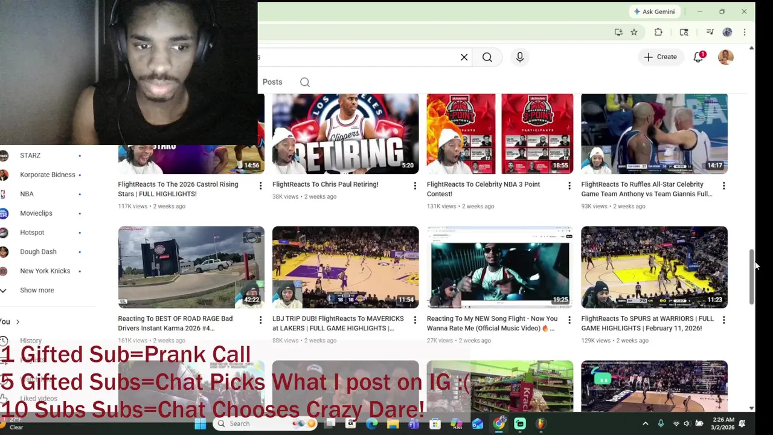
Task: Open Chrome media controls icon
Action: tap(710, 32)
